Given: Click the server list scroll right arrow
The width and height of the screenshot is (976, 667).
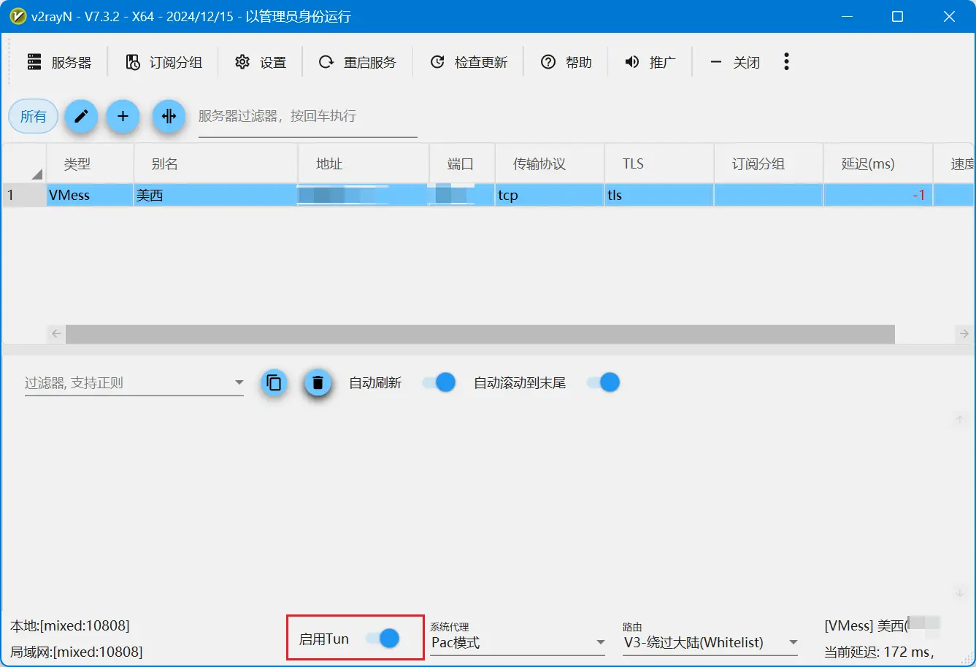Looking at the screenshot, I should click(964, 334).
